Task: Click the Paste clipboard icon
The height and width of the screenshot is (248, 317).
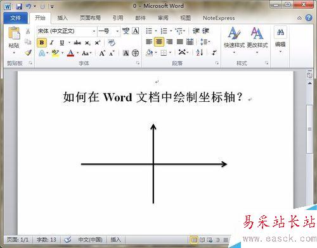Action: 14,34
